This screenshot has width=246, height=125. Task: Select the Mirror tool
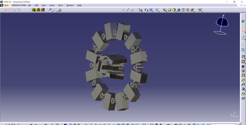[146, 10]
